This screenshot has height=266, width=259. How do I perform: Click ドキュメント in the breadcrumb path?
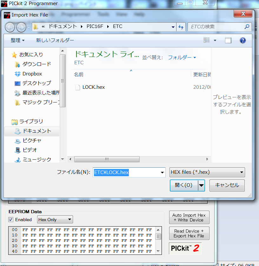click(x=63, y=26)
